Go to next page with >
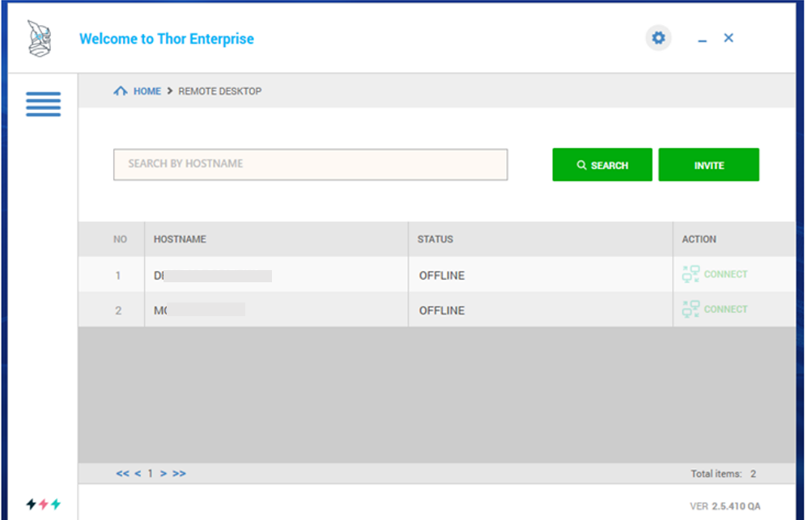This screenshot has height=520, width=807. [164, 473]
